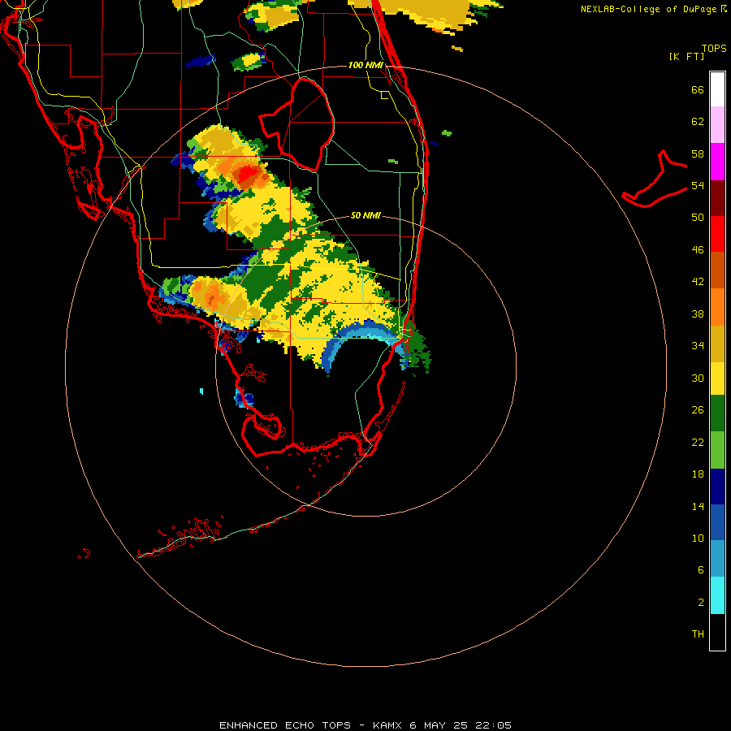Select the bright red 46-50 legend swatch

click(717, 234)
